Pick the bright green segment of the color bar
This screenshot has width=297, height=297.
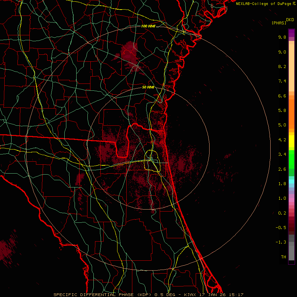point(291,159)
